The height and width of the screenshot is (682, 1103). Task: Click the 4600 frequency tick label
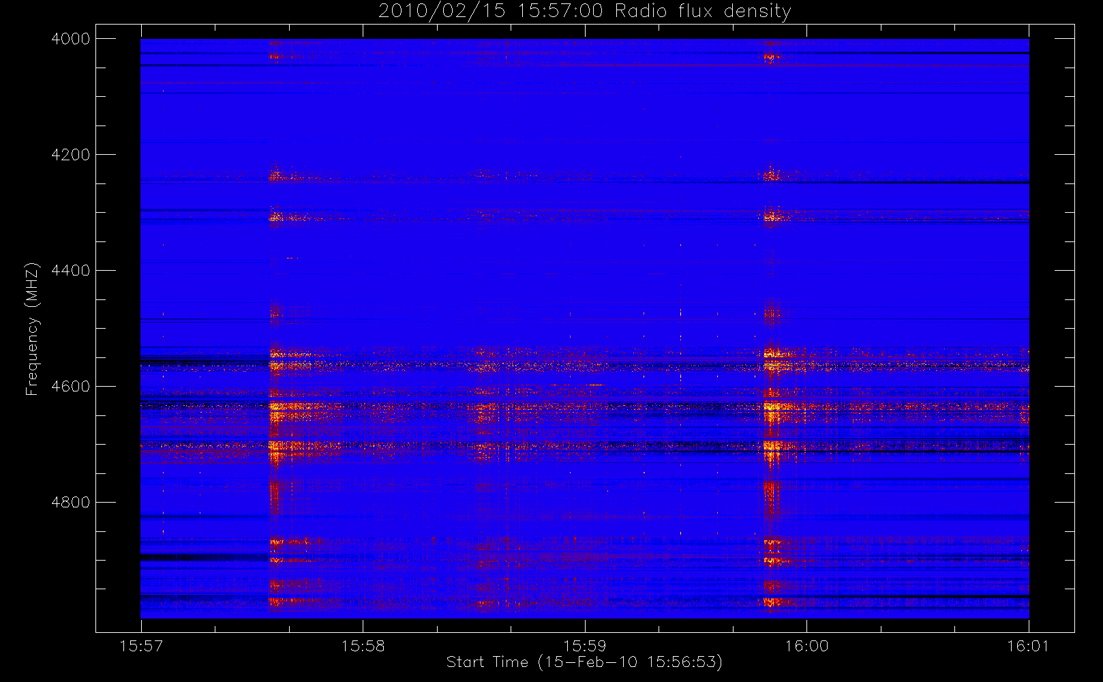pyautogui.click(x=71, y=387)
